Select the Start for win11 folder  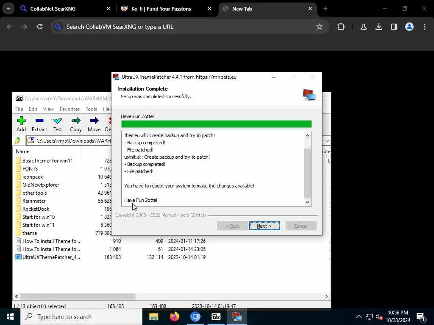[x=38, y=225]
